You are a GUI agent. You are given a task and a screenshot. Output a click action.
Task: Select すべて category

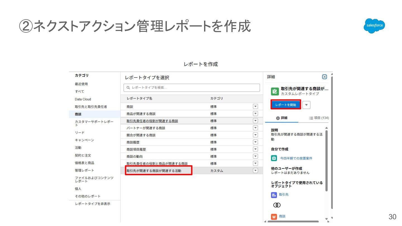pos(79,92)
